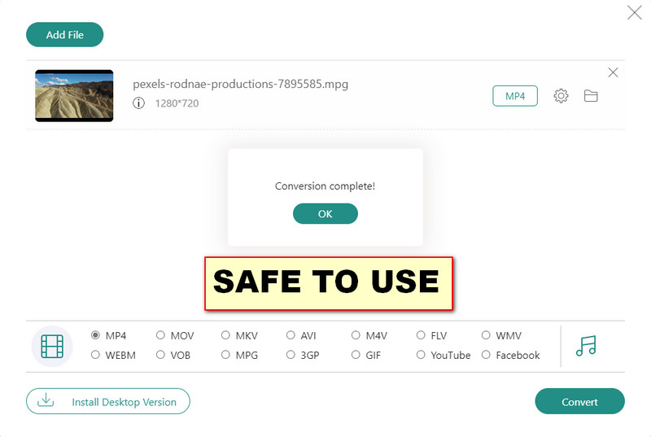651x437 pixels.
Task: Select the video format film icon
Action: coord(51,346)
